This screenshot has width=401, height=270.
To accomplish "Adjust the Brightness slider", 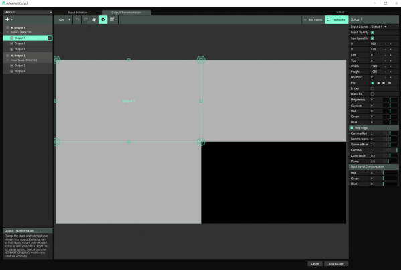I will tap(390, 100).
